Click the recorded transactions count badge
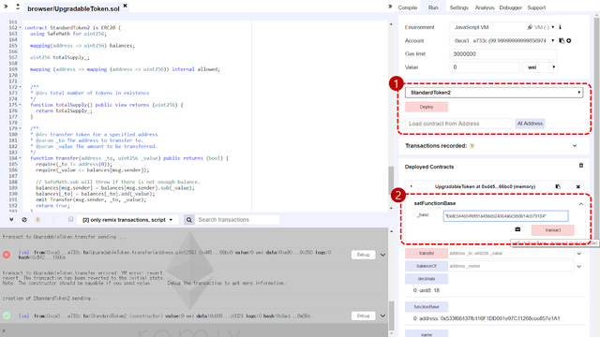Viewport: 600px width, 337px height. (x=472, y=146)
